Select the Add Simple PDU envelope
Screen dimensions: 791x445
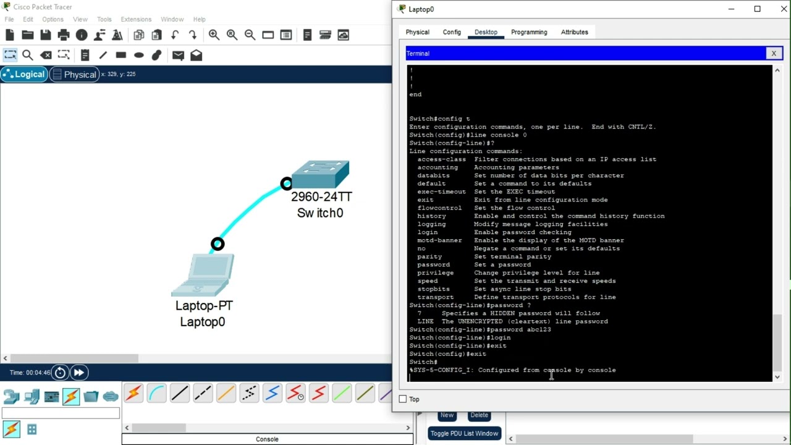pyautogui.click(x=178, y=55)
